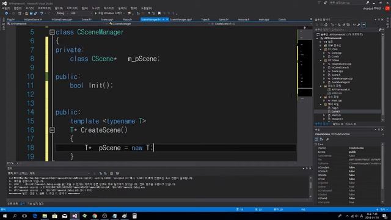The width and height of the screenshot is (391, 220).
Task: Open the CSceneManager class scope dropdown
Action: tap(159, 24)
